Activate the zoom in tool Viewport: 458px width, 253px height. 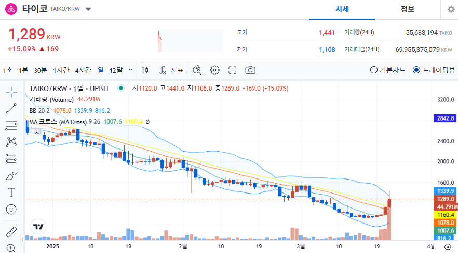click(x=11, y=248)
